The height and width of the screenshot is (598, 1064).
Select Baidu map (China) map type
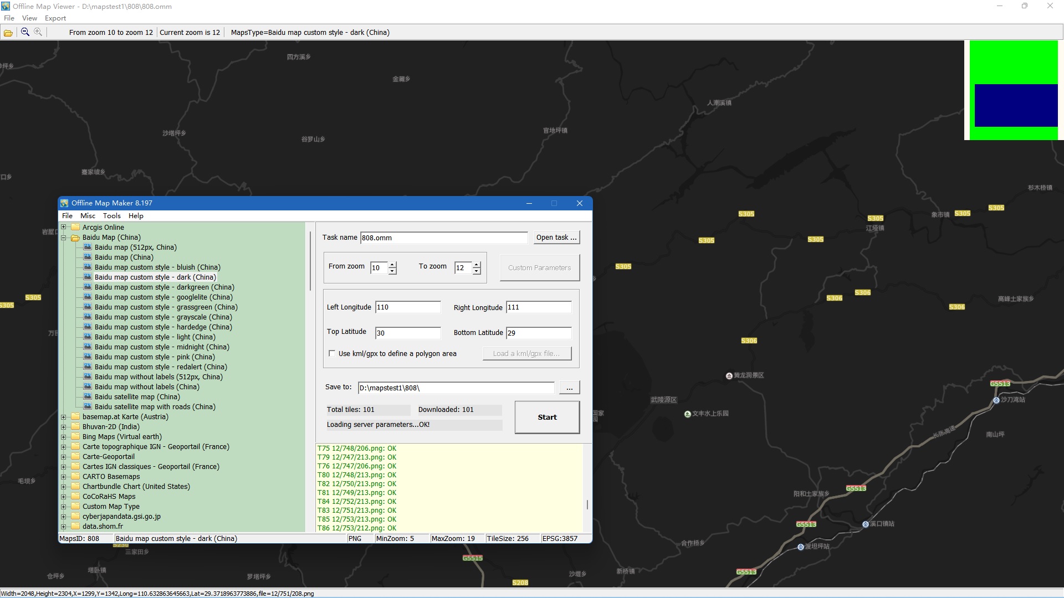[124, 257]
